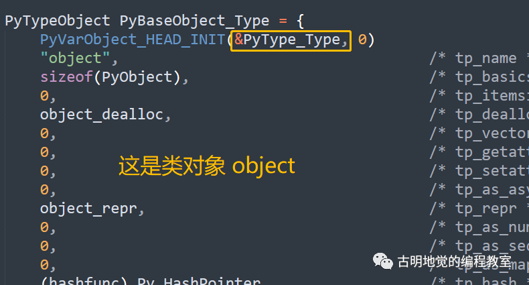Click the PyVarObject_HEAD_INIT macro name
Image resolution: width=529 pixels, height=285 pixels.
pos(133,40)
